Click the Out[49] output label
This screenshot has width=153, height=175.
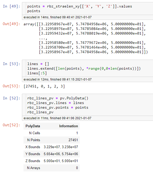coord(11,24)
